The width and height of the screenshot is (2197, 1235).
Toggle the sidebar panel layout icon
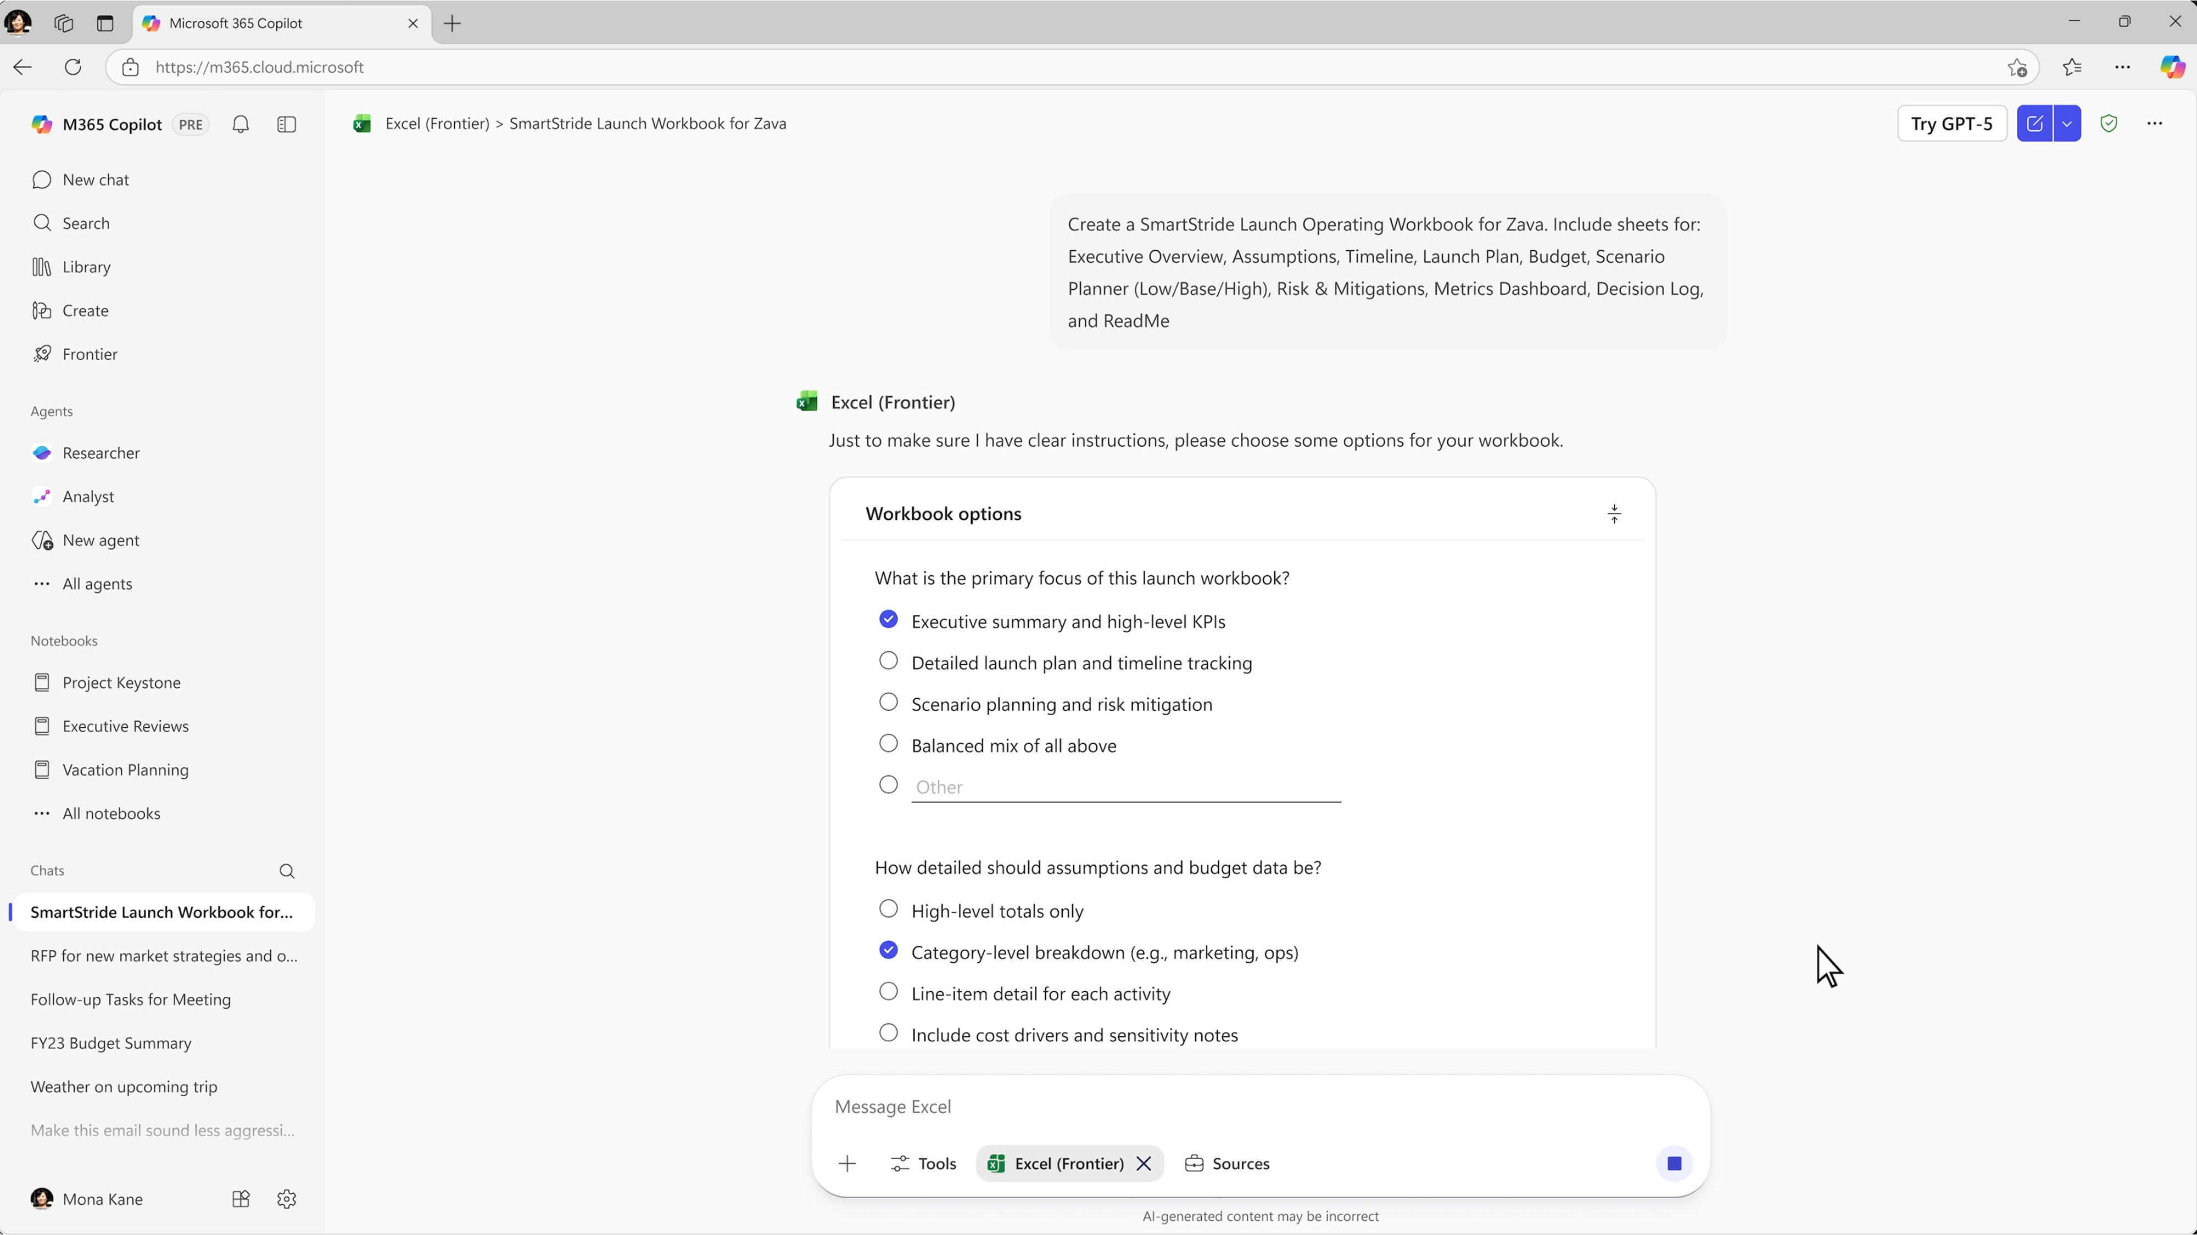[287, 125]
